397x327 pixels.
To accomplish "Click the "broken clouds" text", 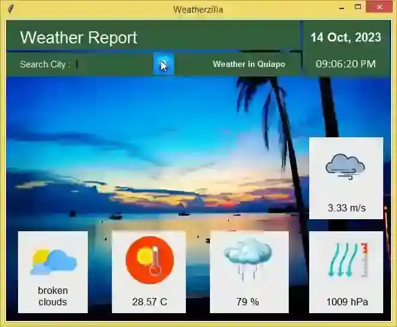I will point(53,296).
